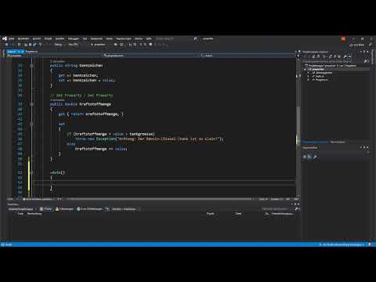Viewport: 376px width, 282px height.
Task: Toggle preview selected items in Solution Explorer
Action: tap(349, 56)
